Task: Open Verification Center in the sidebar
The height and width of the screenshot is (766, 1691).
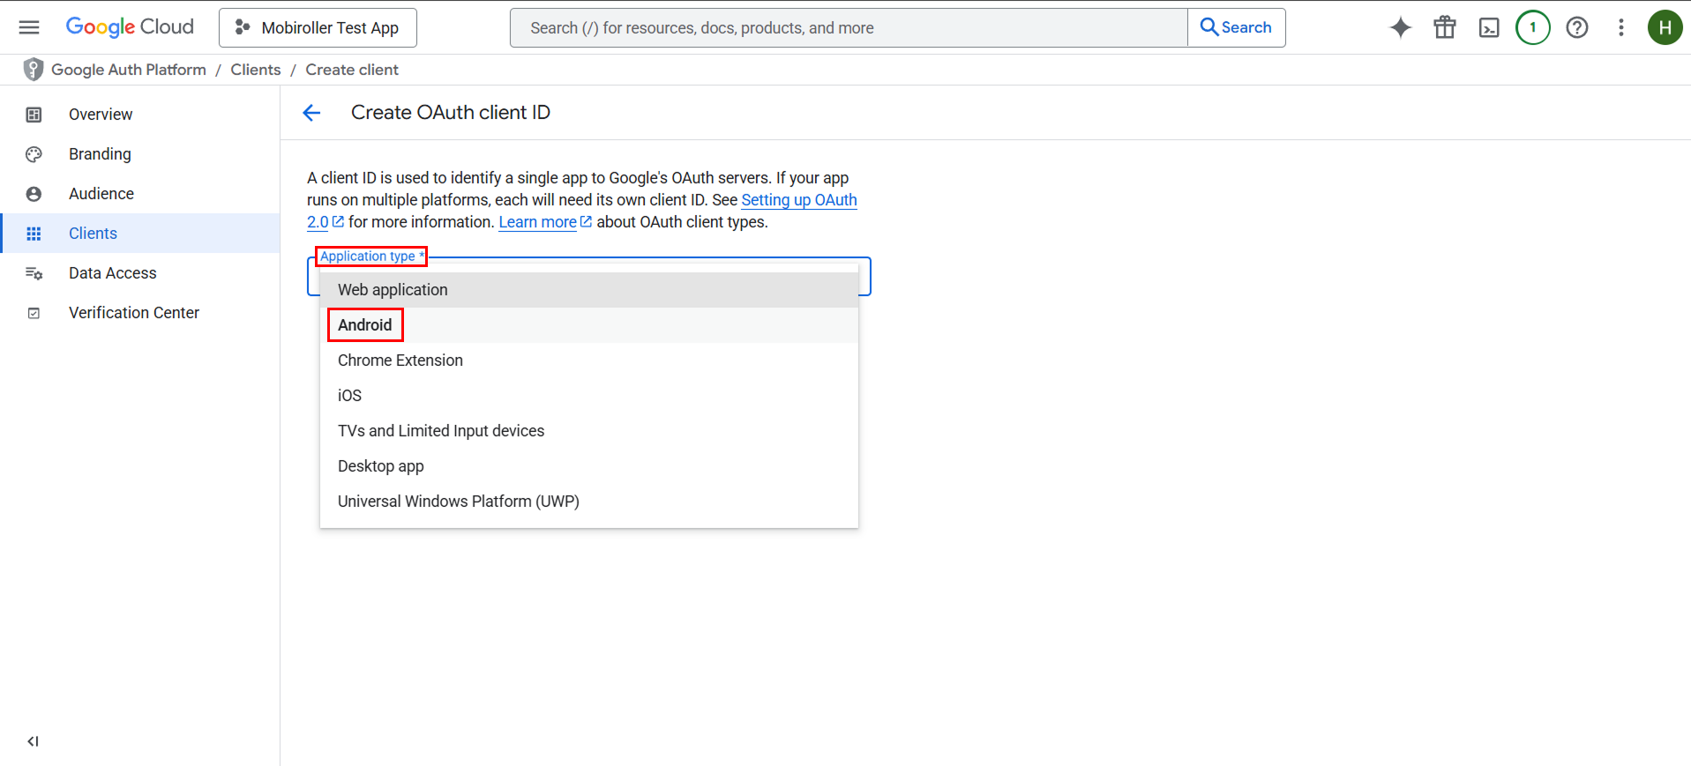Action: point(140,313)
